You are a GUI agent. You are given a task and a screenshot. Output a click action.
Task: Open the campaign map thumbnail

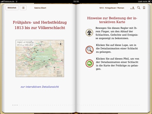[x=40, y=59]
